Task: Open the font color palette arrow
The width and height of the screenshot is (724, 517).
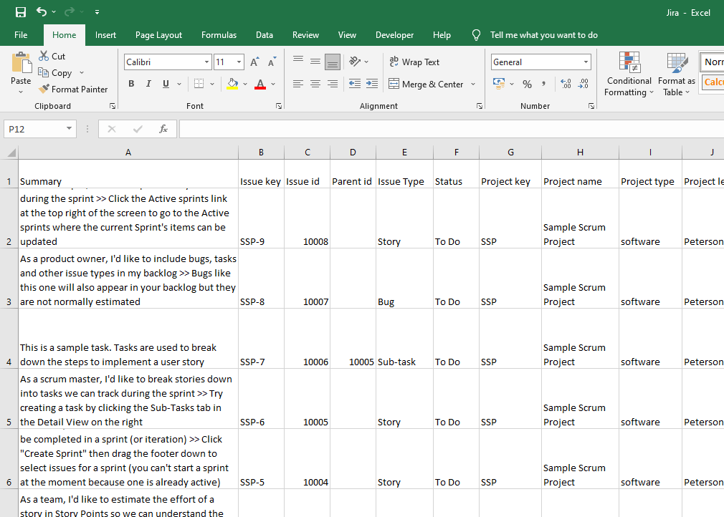Action: 273,84
